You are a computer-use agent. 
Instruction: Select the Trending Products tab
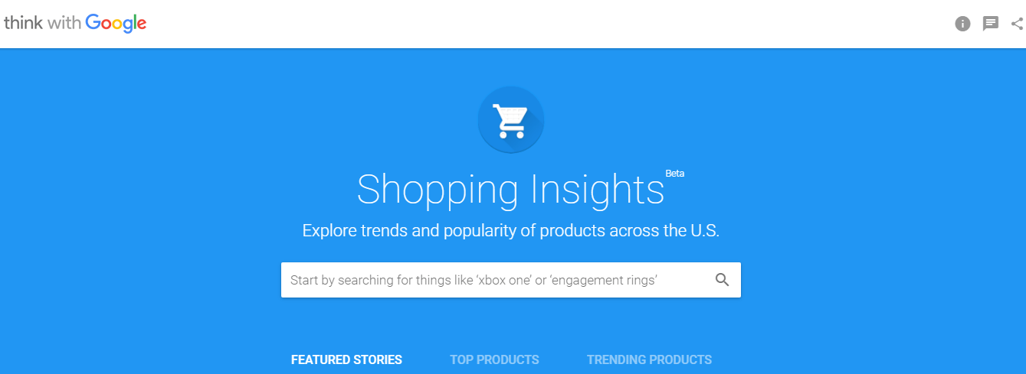pyautogui.click(x=649, y=359)
